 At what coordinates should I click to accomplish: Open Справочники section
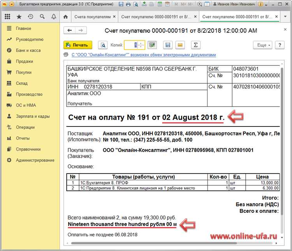tap(28, 149)
